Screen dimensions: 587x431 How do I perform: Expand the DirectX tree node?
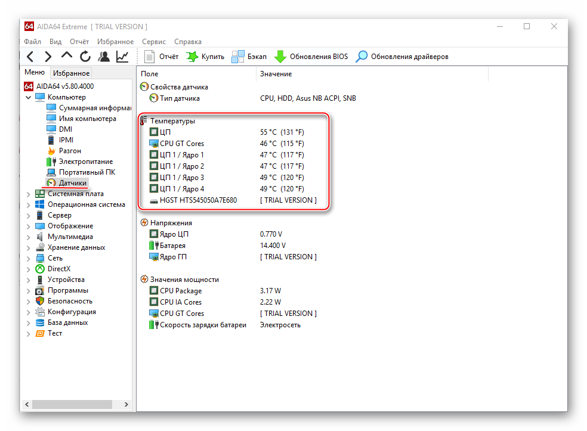[29, 269]
